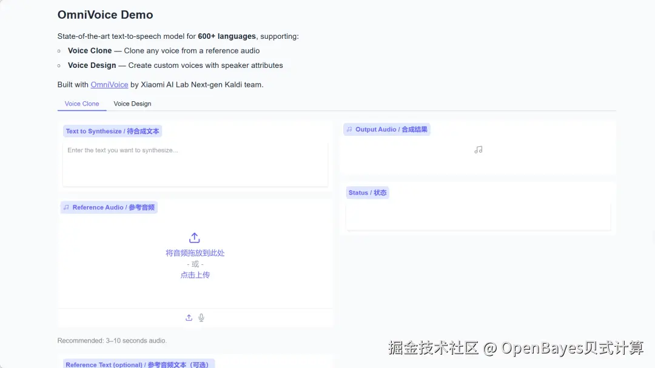This screenshot has width=655, height=368.
Task: Click the Text to Synthesize / 待合成文本 label
Action: 112,131
